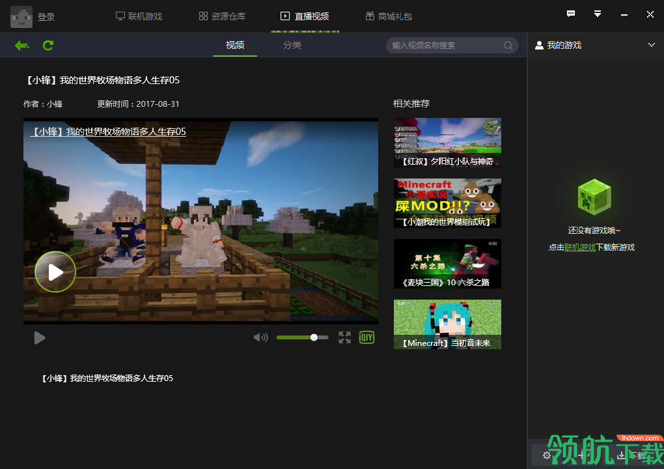Open settings gear icon at bottom right
The width and height of the screenshot is (664, 469).
coord(547,455)
